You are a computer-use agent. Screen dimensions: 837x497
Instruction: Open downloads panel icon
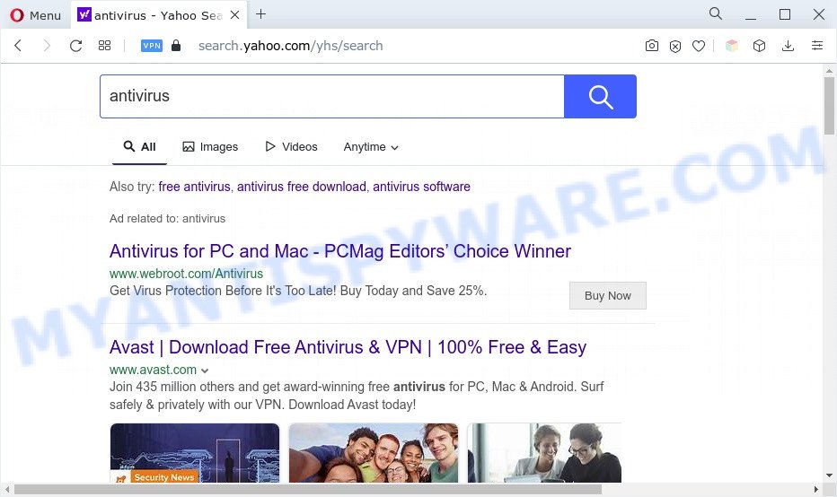click(x=788, y=46)
